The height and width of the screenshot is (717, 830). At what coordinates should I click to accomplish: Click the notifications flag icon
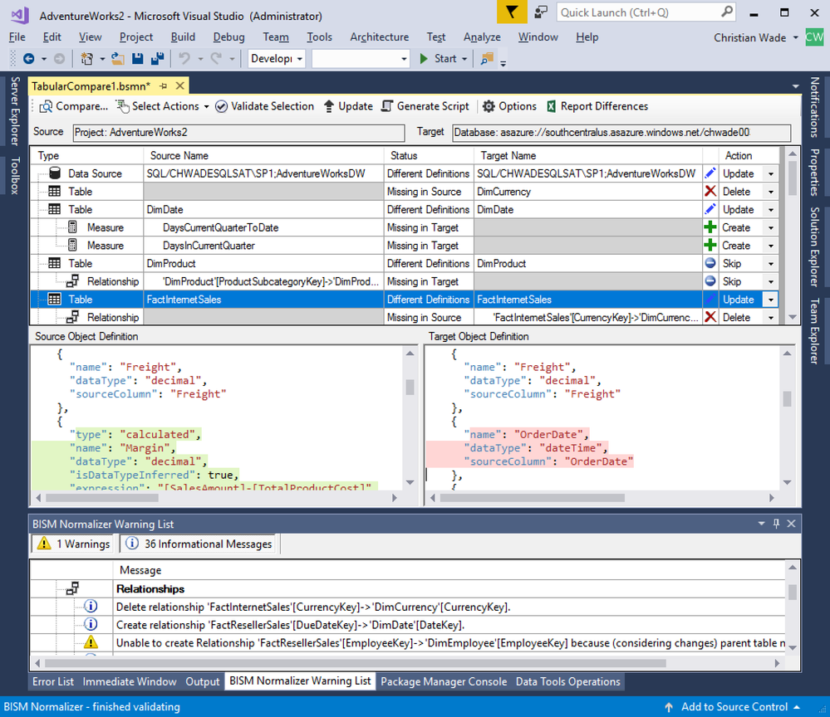513,12
